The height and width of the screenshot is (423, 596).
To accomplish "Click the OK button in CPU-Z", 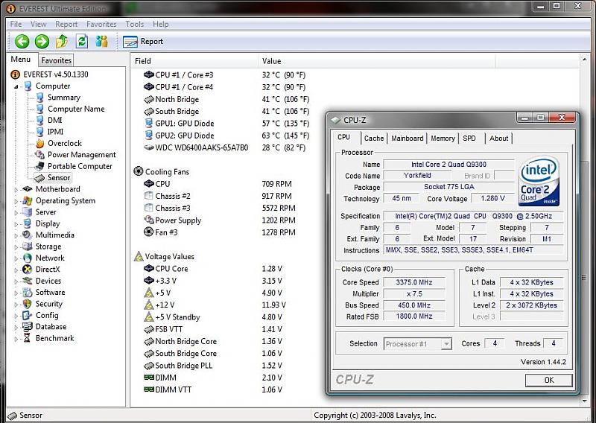I will coord(548,380).
